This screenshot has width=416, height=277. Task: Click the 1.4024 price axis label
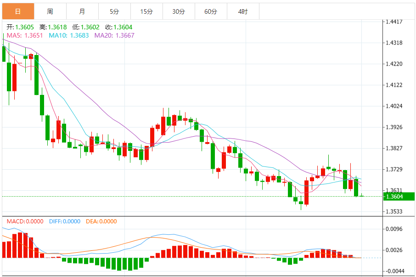(x=394, y=106)
